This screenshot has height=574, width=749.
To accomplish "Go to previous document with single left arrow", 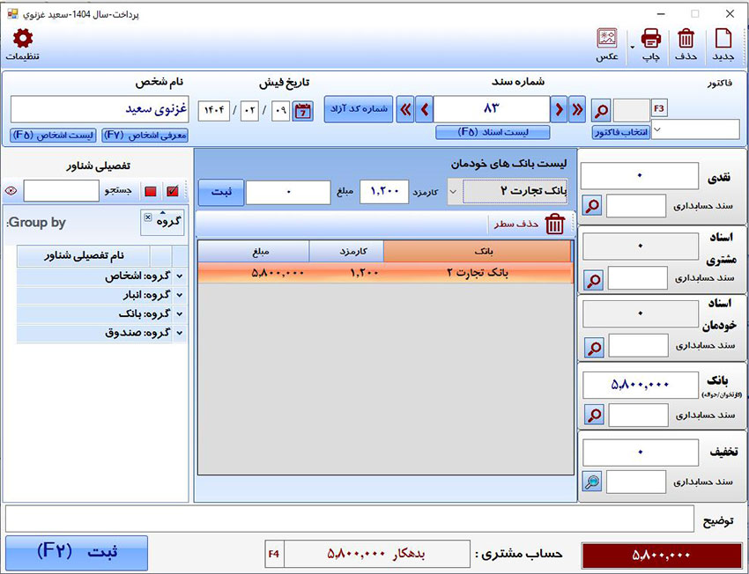I will (x=424, y=110).
